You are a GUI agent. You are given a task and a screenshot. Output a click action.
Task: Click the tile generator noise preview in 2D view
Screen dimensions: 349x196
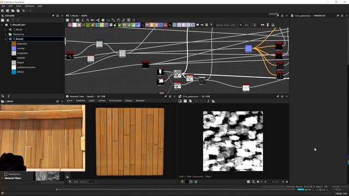coord(233,141)
